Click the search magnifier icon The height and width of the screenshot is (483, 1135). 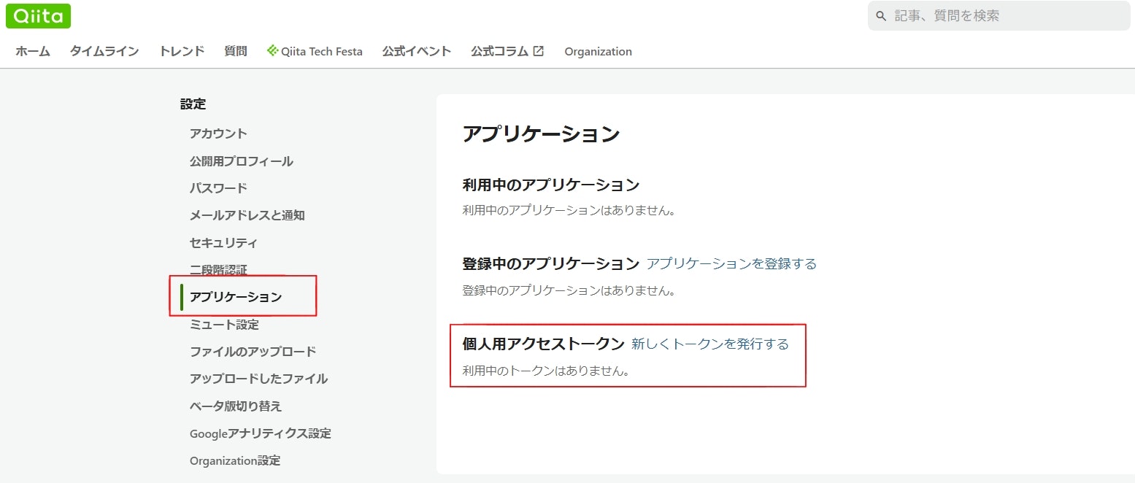pyautogui.click(x=881, y=15)
